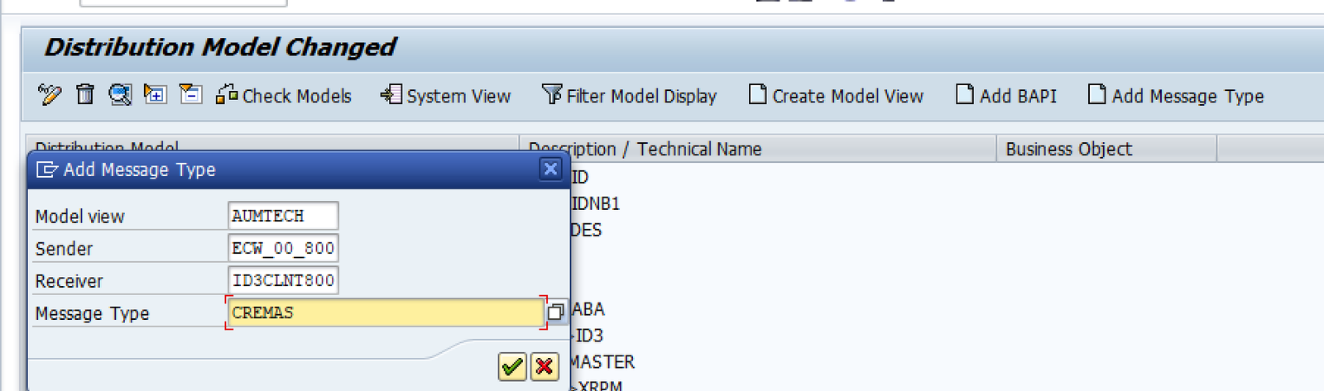The image size is (1324, 391).
Task: Open value help for Message Type
Action: click(x=556, y=312)
